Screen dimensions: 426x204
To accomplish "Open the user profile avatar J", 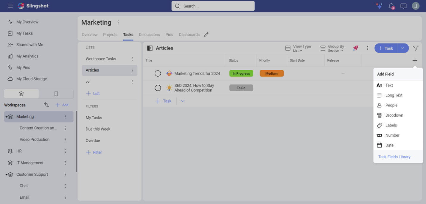I will [x=416, y=6].
